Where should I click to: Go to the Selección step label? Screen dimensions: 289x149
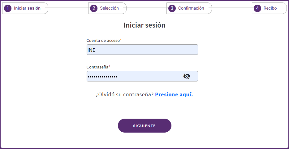[109, 8]
